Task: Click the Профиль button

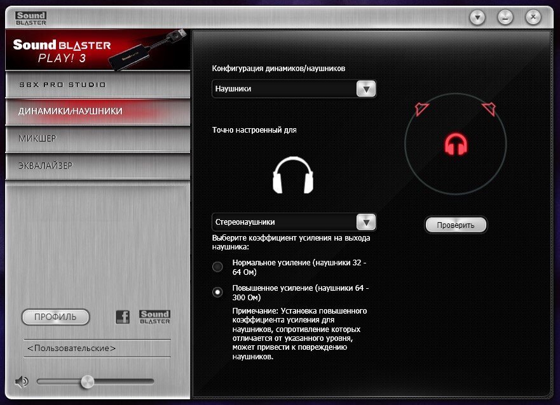Action: (x=55, y=317)
